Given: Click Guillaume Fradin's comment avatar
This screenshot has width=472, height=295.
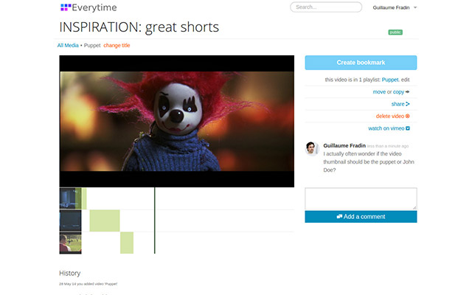Looking at the screenshot, I should 312,148.
